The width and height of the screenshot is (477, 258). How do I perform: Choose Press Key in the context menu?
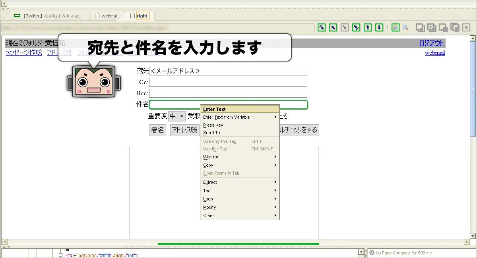240,125
